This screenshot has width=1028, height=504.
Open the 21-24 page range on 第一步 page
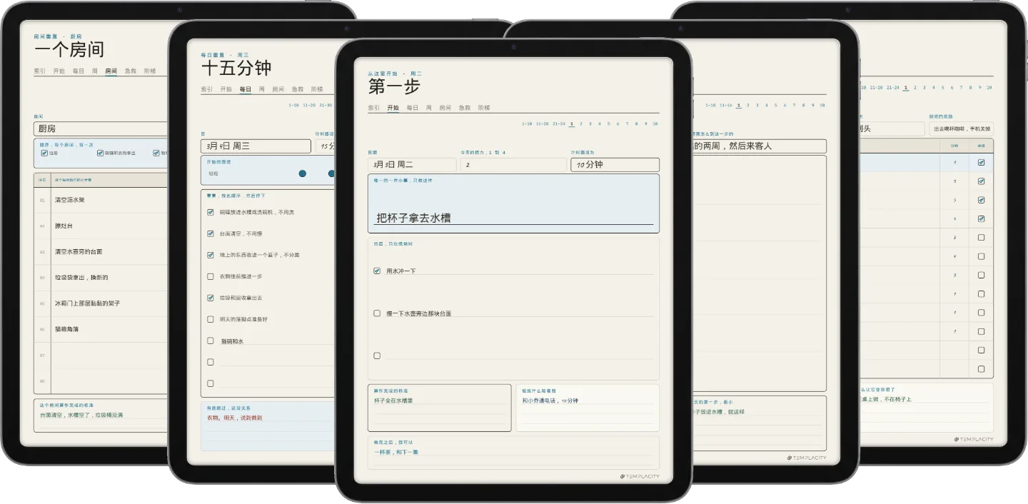559,124
